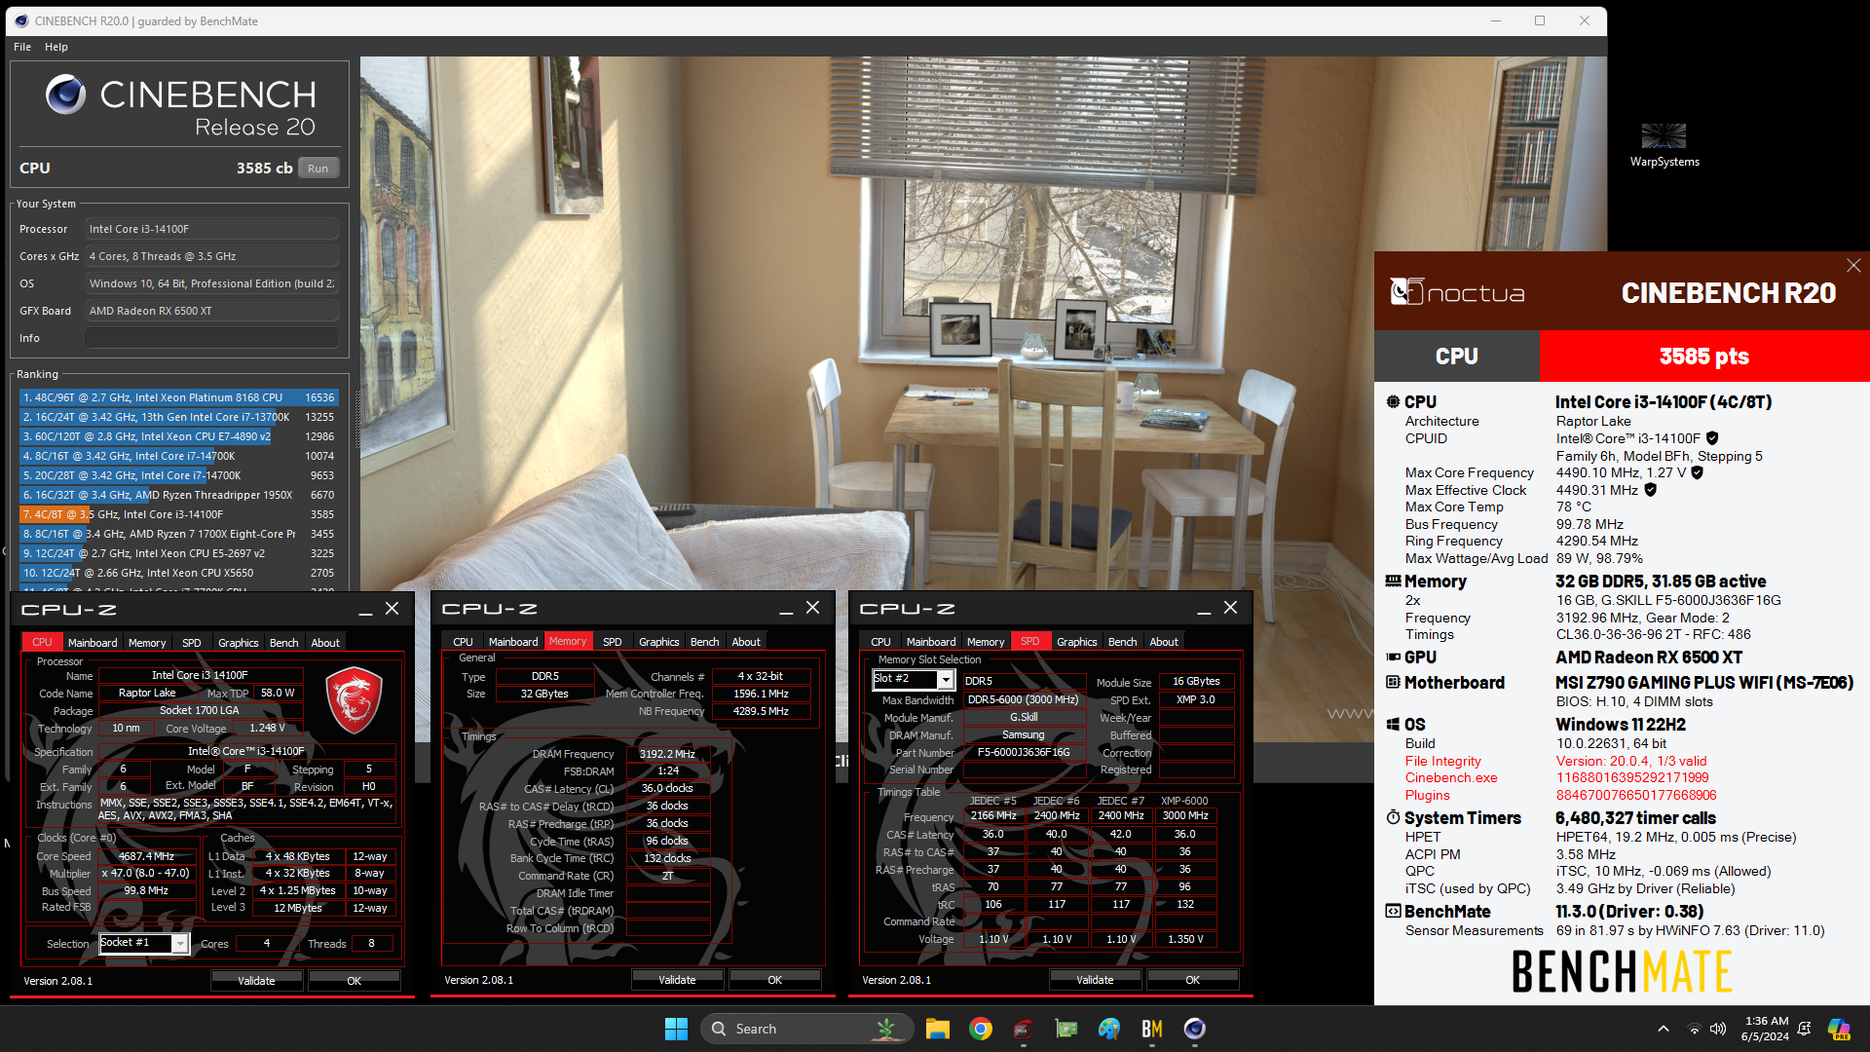Click the CPU chip icon in BenchMate
The width and height of the screenshot is (1870, 1052).
click(x=1393, y=401)
